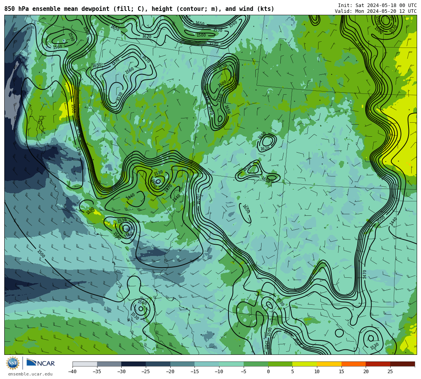Image resolution: width=421 pixels, height=379 pixels.
Task: Pick the slate grey -35 to -30 swatch
Action: click(x=109, y=364)
